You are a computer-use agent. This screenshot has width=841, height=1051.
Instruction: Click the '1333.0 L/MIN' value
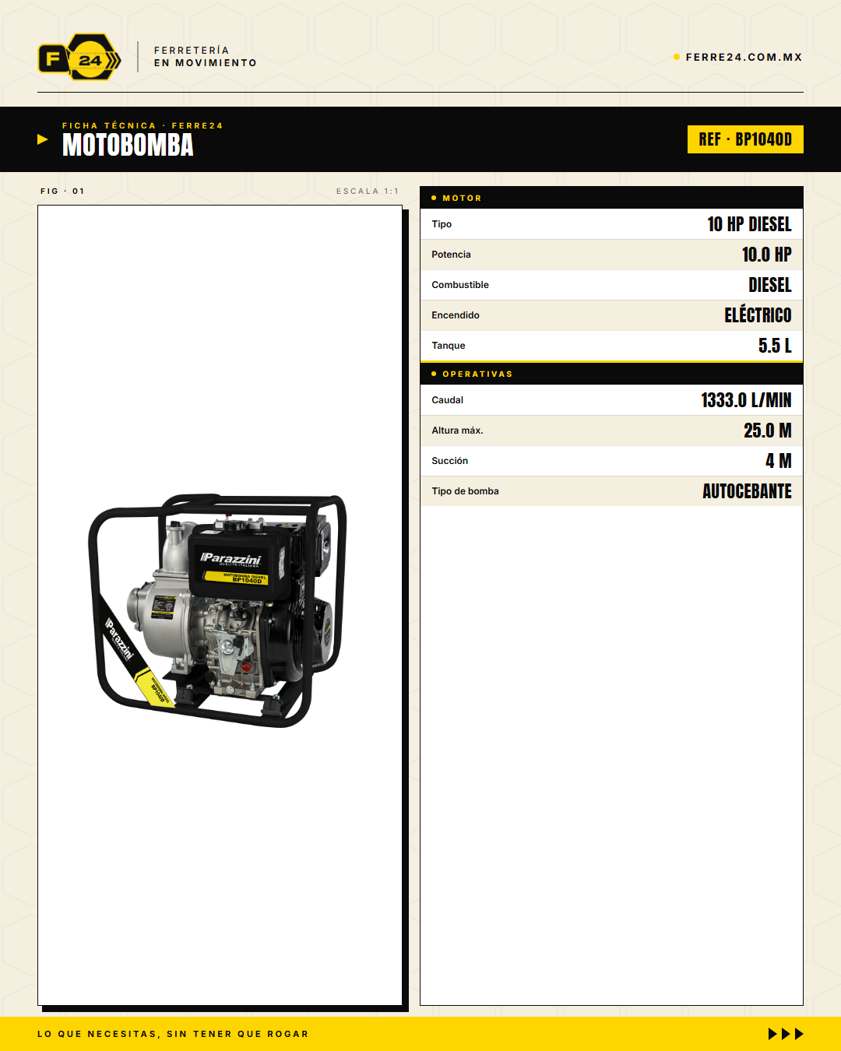click(746, 400)
